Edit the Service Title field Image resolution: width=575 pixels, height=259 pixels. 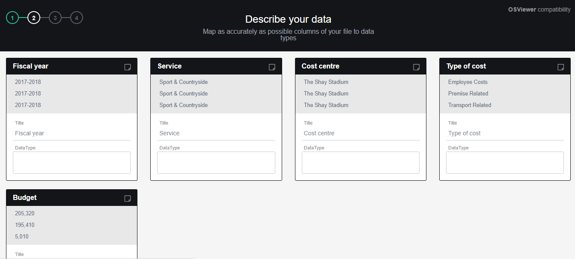[x=216, y=133]
